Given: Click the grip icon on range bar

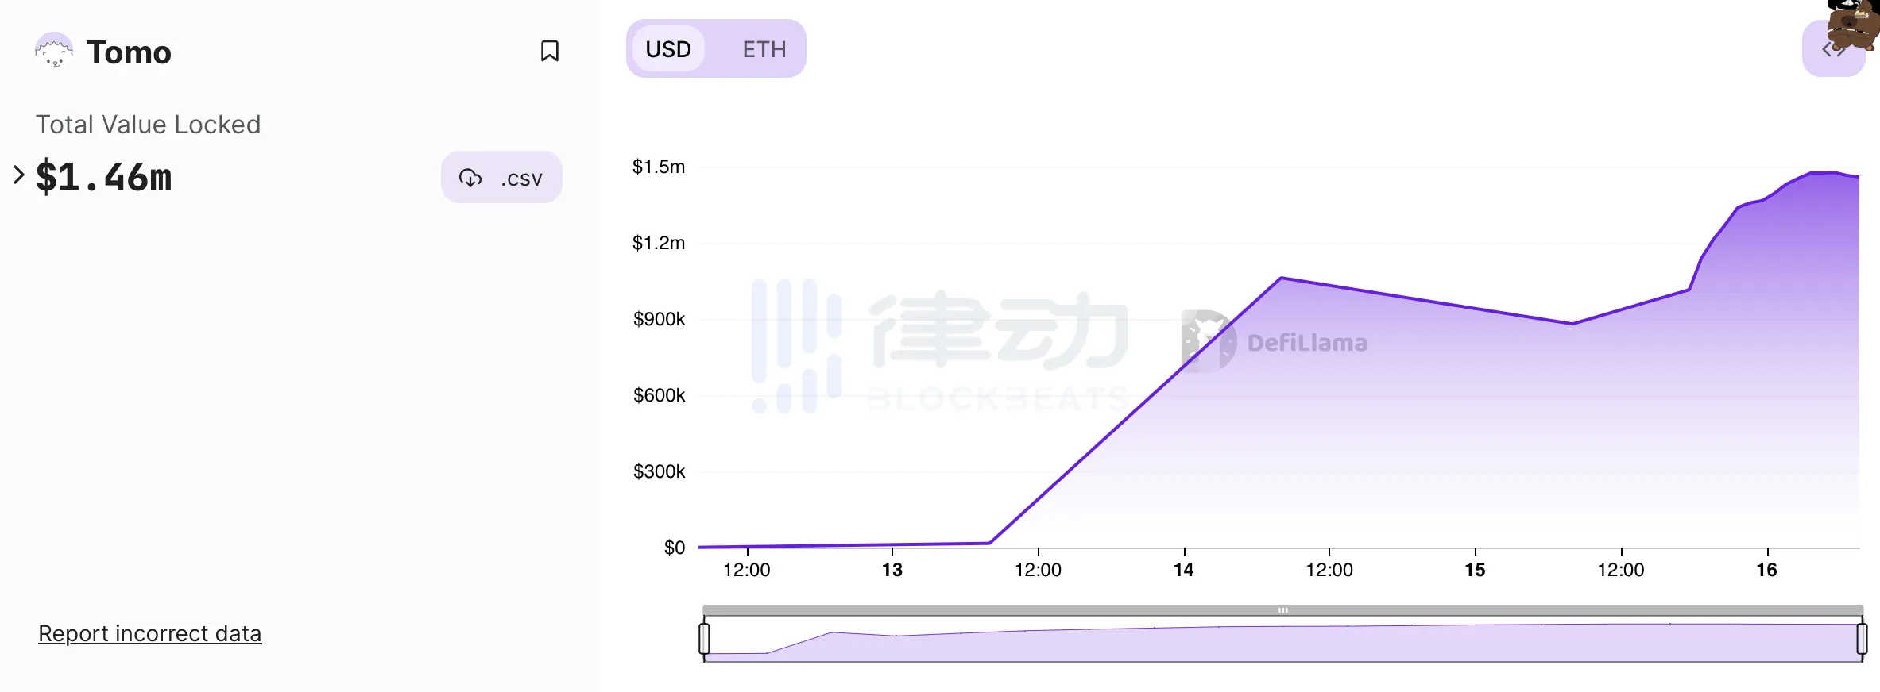Looking at the screenshot, I should 1282,610.
